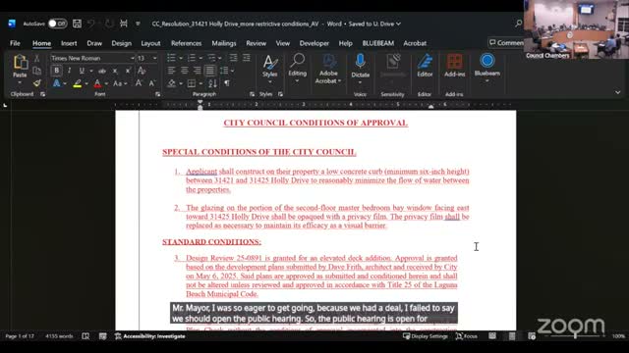The image size is (629, 353).
Task: Open the Change Case Aa menu
Action: pos(120,83)
